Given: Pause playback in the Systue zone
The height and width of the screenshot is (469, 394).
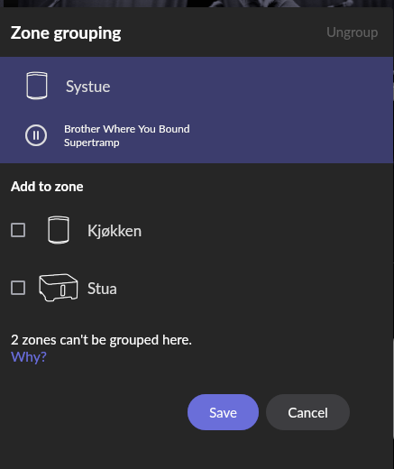Looking at the screenshot, I should 36,135.
